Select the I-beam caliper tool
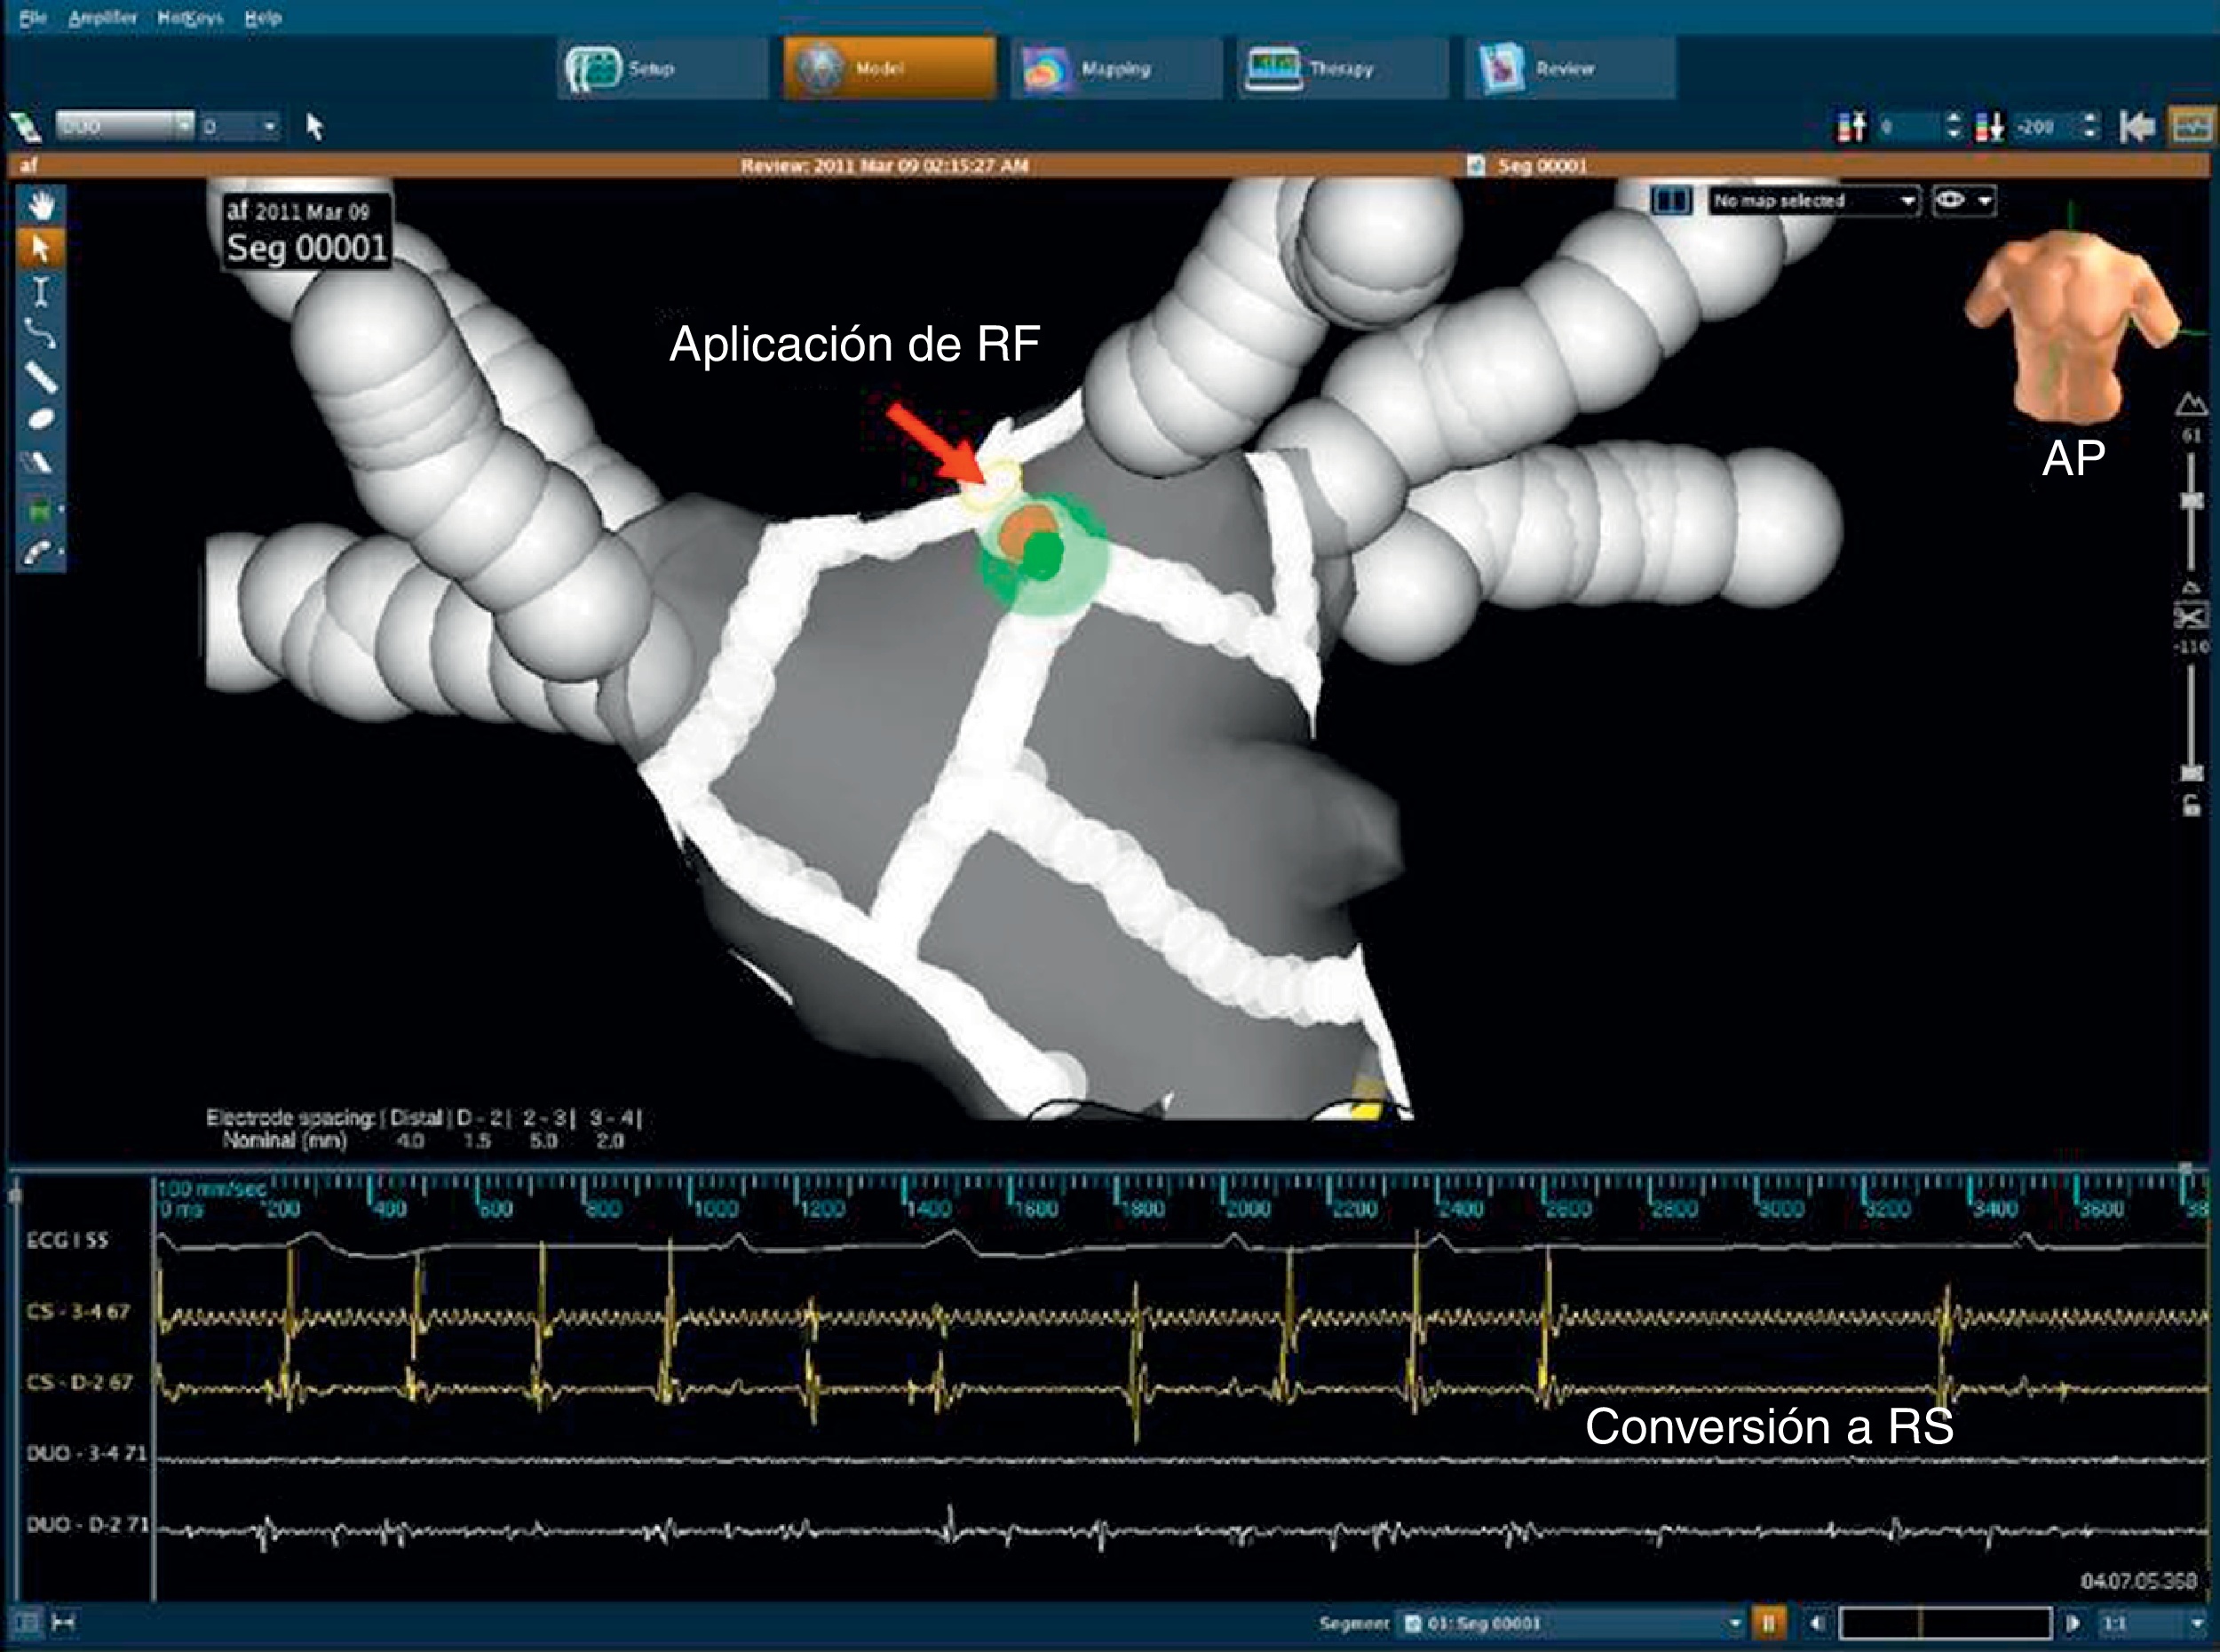This screenshot has width=2220, height=1652. click(41, 291)
